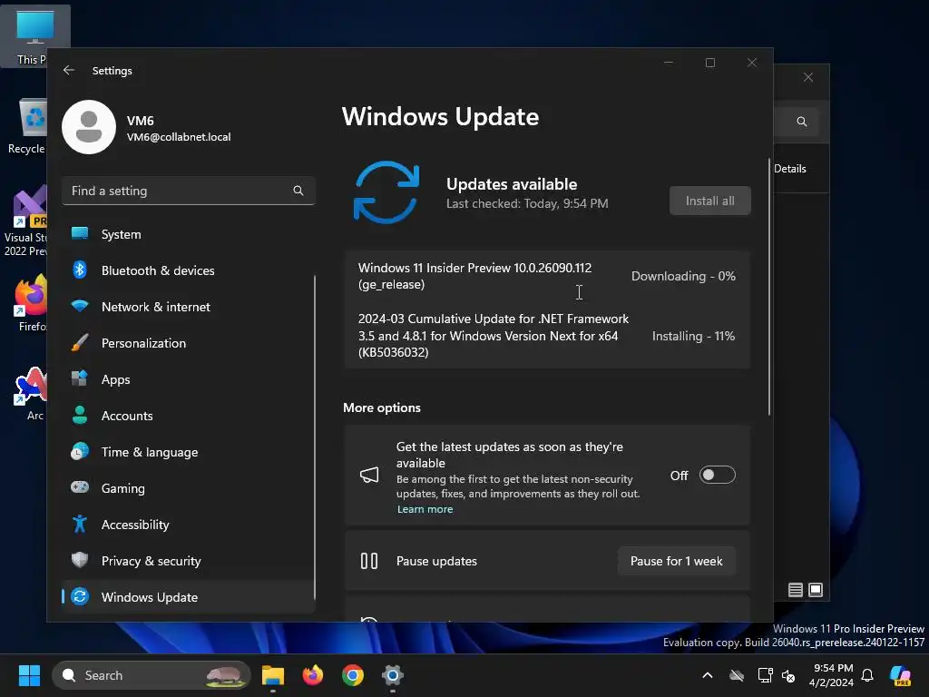Click the Downloading - 0% status
929x697 pixels.
tap(683, 276)
